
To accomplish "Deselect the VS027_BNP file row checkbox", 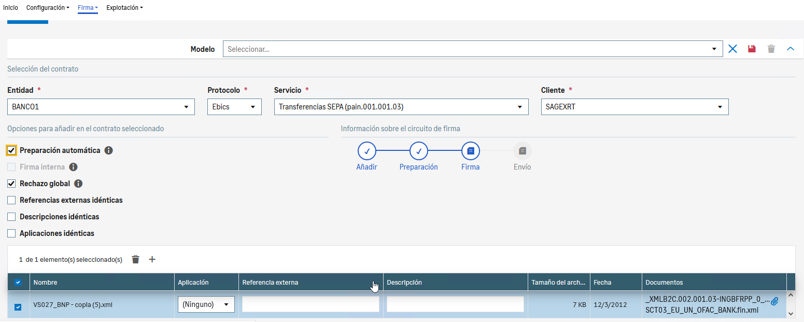I will pyautogui.click(x=18, y=307).
